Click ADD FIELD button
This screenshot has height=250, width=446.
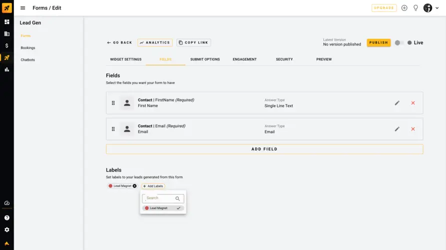[265, 149]
